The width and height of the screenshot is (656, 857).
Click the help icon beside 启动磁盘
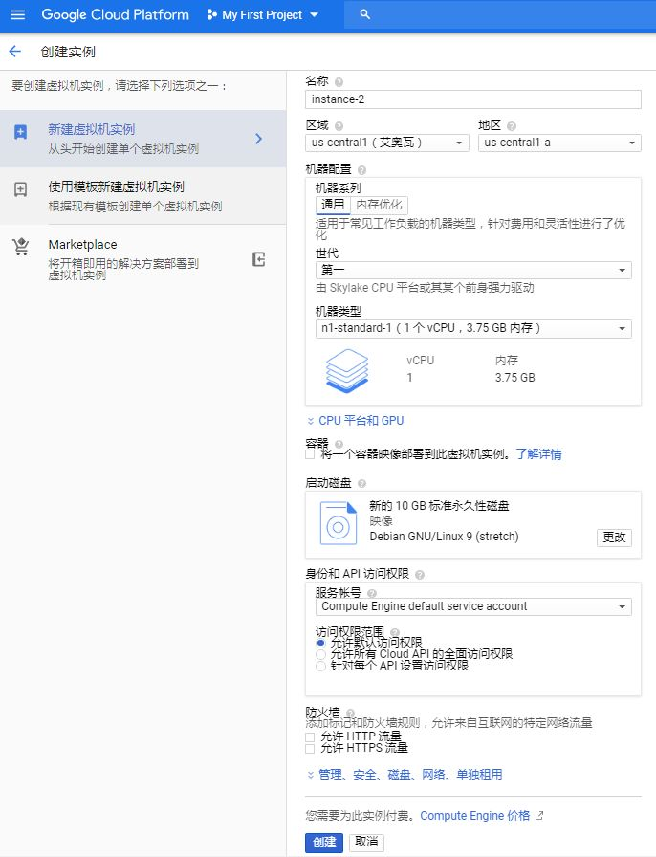pyautogui.click(x=361, y=483)
